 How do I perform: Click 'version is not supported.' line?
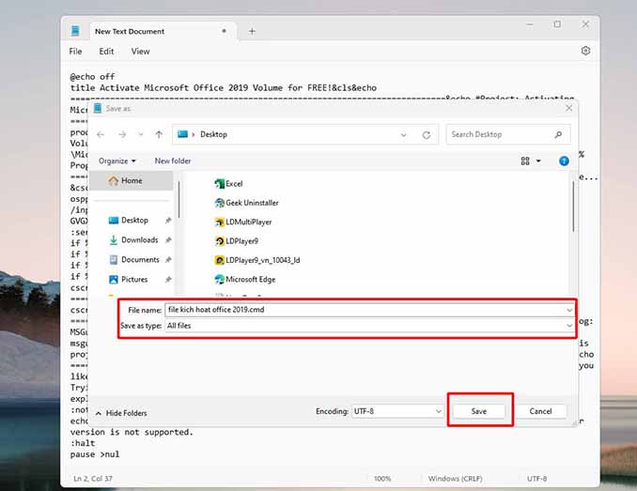(x=132, y=432)
